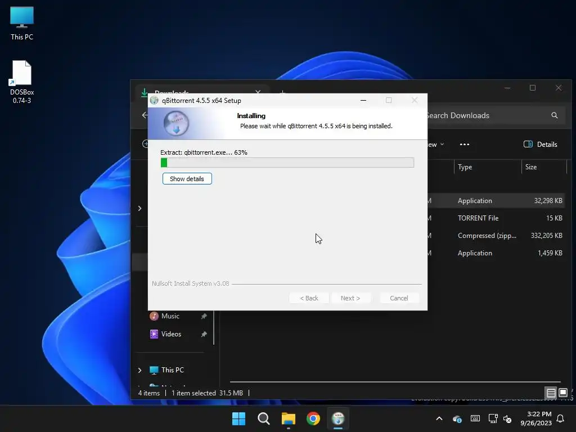Viewport: 576px width, 432px height.
Task: Click the '1 item selected 31.5 MB' status text
Action: [207, 393]
